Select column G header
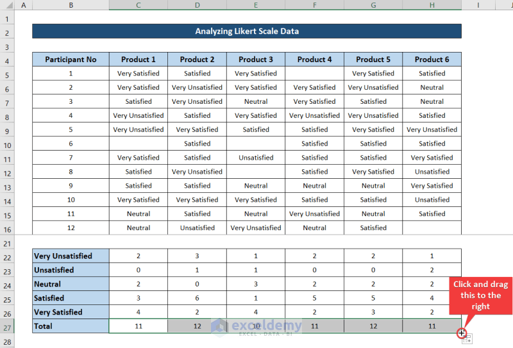Viewport: 513px width, 348px height. [x=373, y=5]
